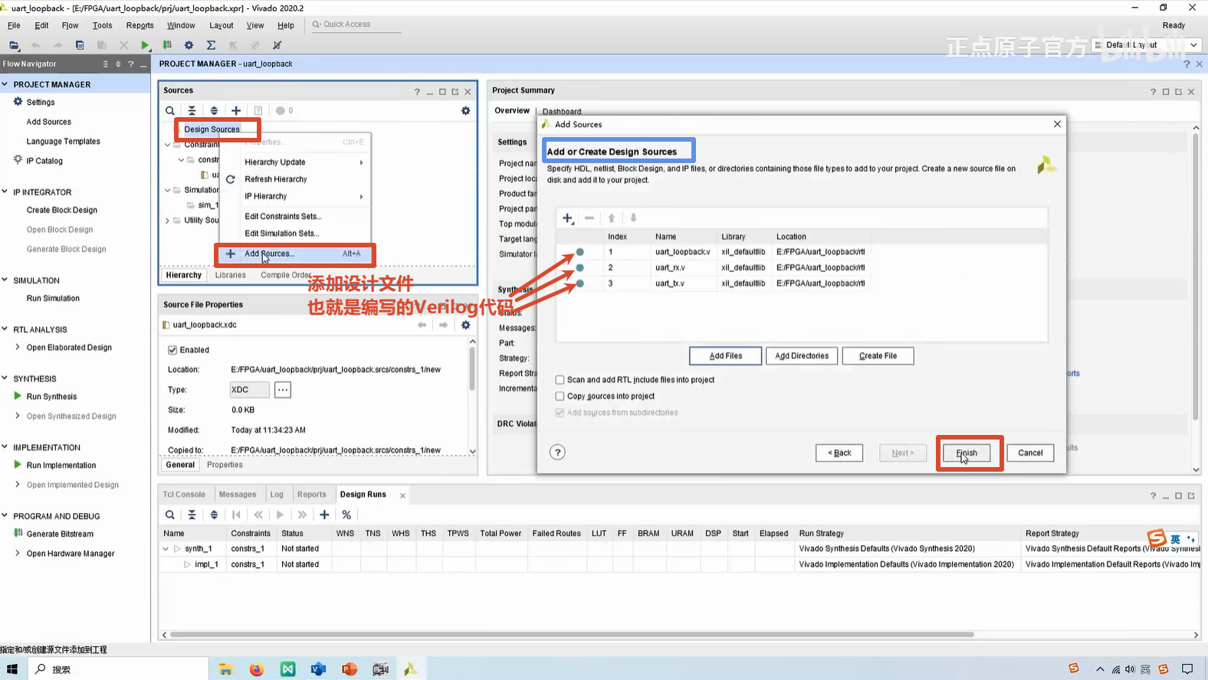Click the Run Synthesis green play toolbar icon
This screenshot has width=1208, height=680.
coord(145,45)
